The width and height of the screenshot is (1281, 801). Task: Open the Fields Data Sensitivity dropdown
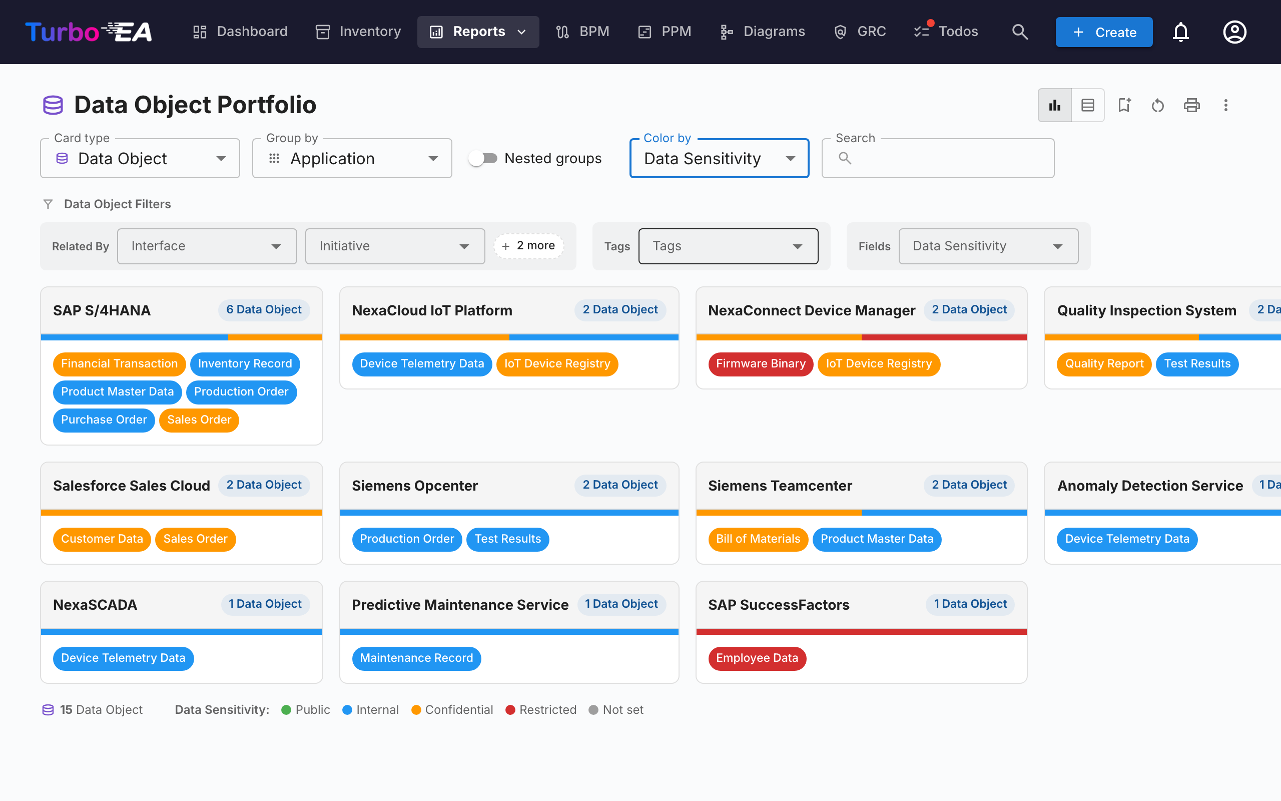click(x=988, y=246)
